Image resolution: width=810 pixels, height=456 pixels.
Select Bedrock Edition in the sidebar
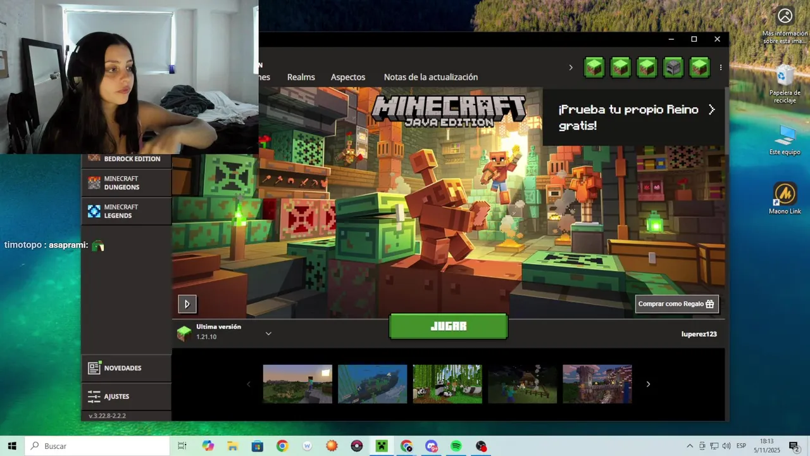pyautogui.click(x=127, y=159)
